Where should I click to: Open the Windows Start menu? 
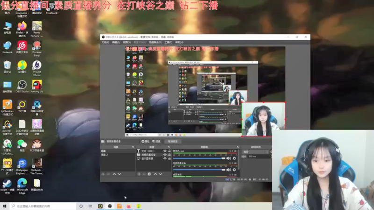coord(5,206)
